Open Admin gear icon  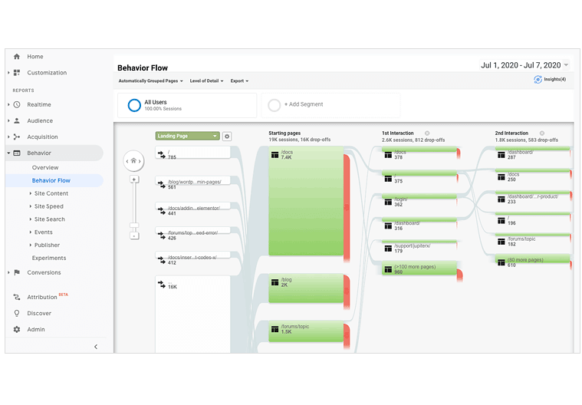click(x=17, y=329)
